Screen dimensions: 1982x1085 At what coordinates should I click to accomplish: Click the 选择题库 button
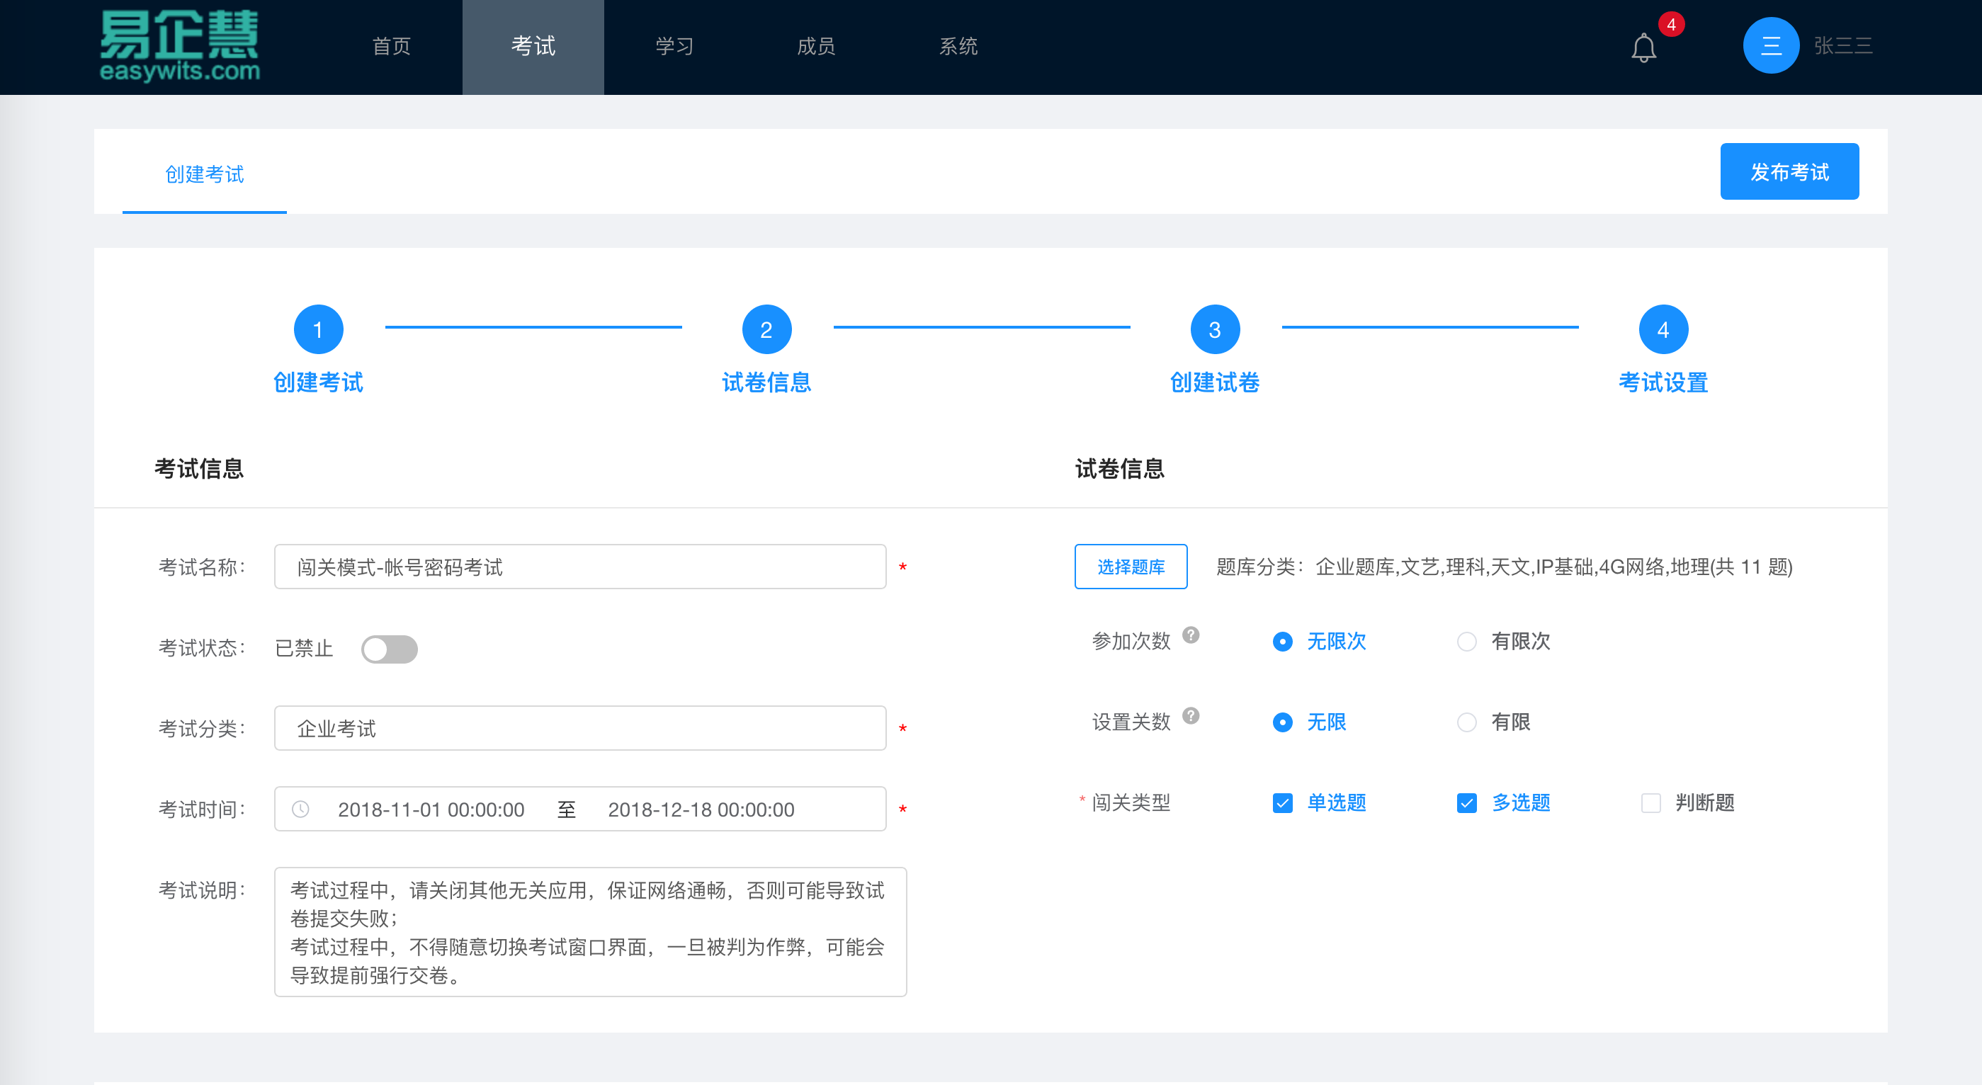point(1131,567)
